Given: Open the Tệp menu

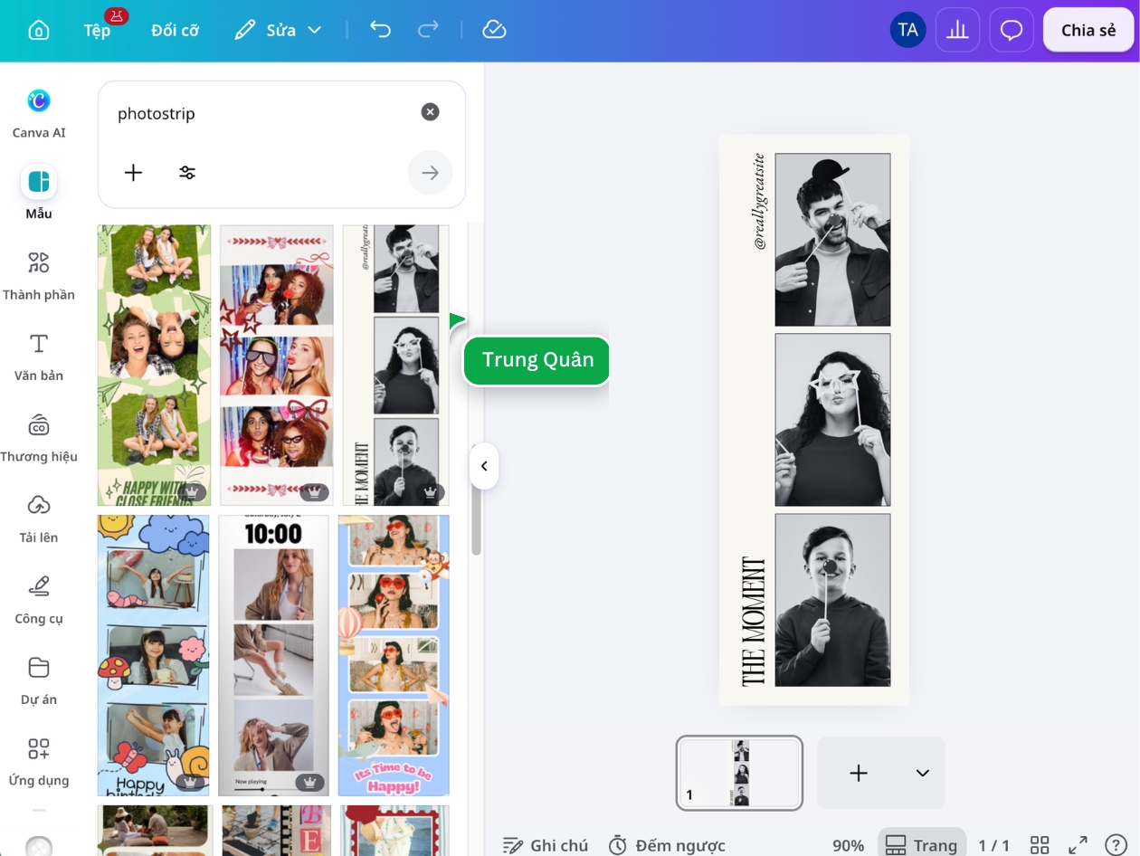Looking at the screenshot, I should pyautogui.click(x=97, y=30).
